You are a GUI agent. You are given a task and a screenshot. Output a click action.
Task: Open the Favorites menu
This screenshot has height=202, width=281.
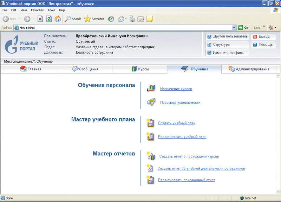click(x=37, y=10)
